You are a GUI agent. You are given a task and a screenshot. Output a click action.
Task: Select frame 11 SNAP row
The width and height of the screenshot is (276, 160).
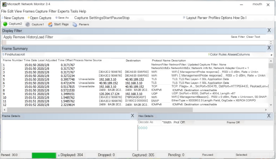pyautogui.click(x=136, y=101)
